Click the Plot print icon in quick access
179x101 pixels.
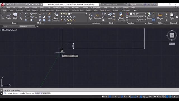(26, 4)
